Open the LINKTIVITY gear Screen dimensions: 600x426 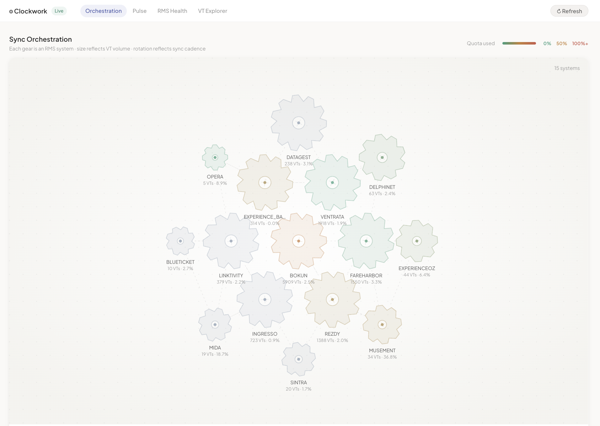231,241
